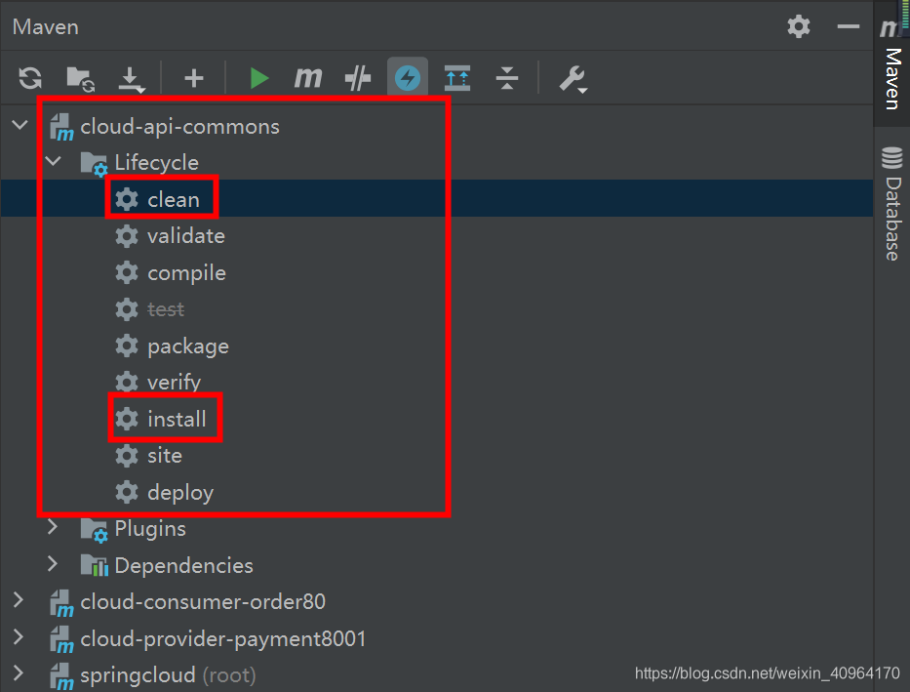Open Maven panel options gear
Screen dimensions: 910x692
click(x=799, y=26)
